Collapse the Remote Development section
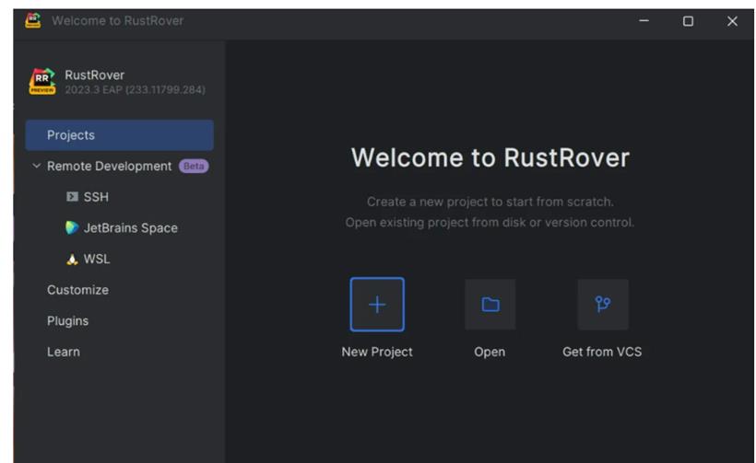756x463 pixels. 36,166
